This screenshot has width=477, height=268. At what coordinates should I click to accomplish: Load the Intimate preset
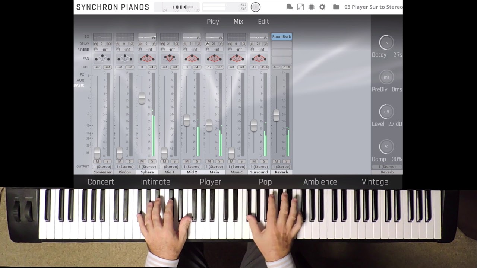pyautogui.click(x=155, y=182)
